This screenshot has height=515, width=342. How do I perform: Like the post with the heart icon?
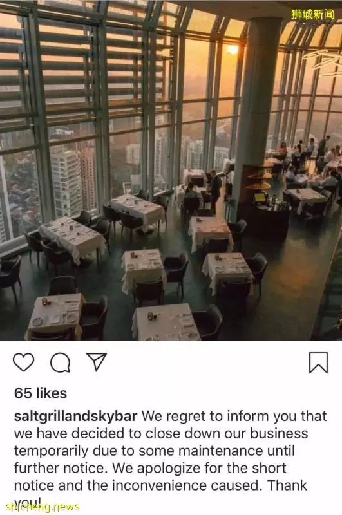point(23,362)
